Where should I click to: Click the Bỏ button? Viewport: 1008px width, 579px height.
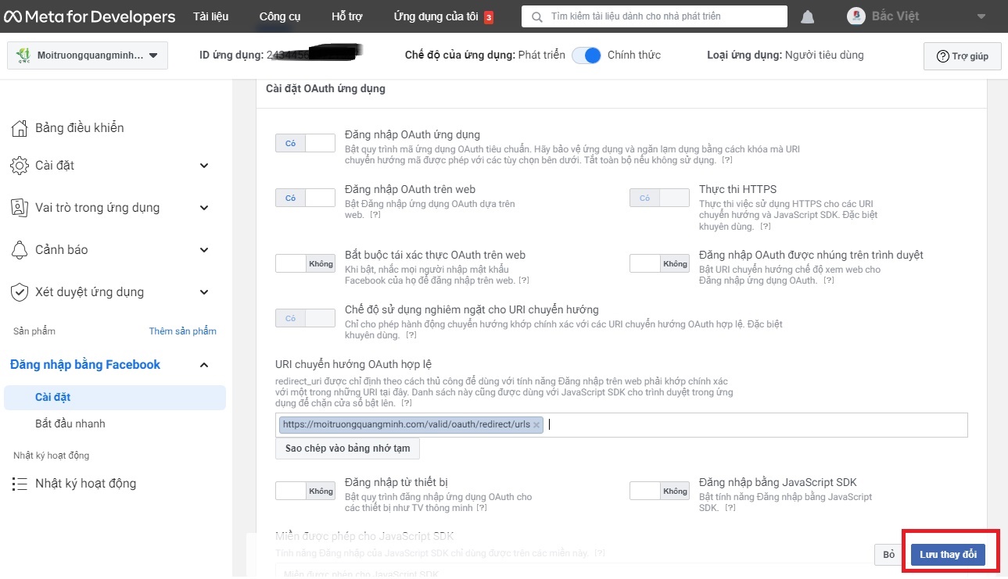pos(888,555)
